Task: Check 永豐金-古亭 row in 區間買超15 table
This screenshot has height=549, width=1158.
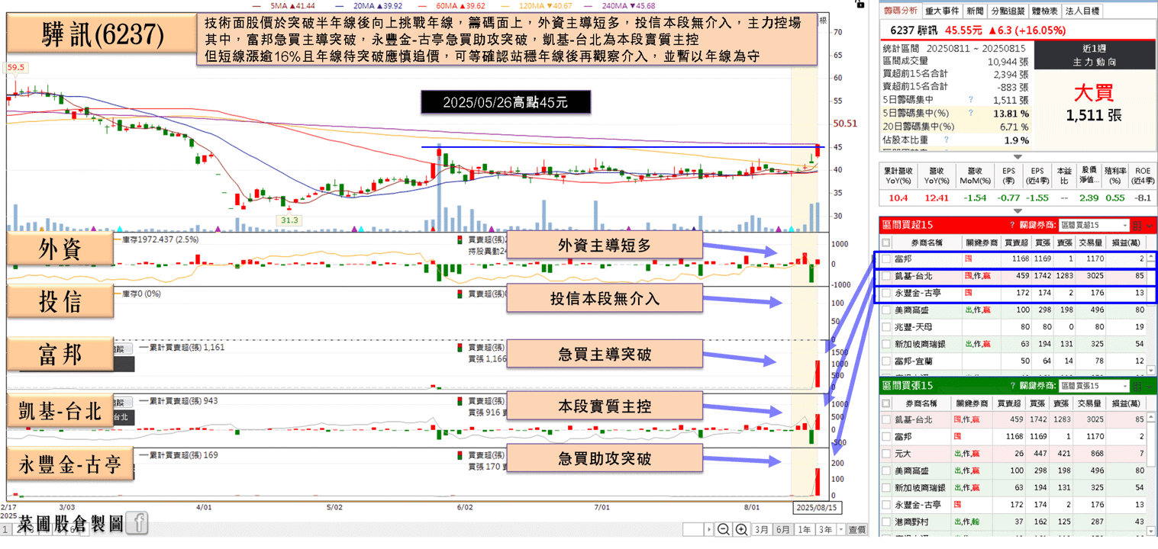Action: [x=886, y=293]
